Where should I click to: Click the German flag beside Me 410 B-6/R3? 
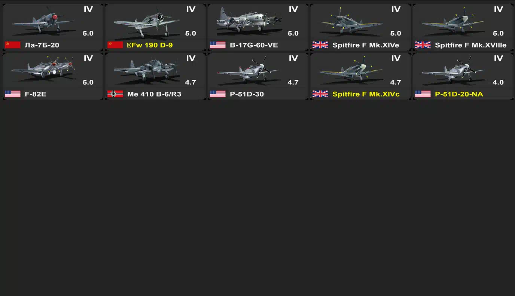click(115, 94)
